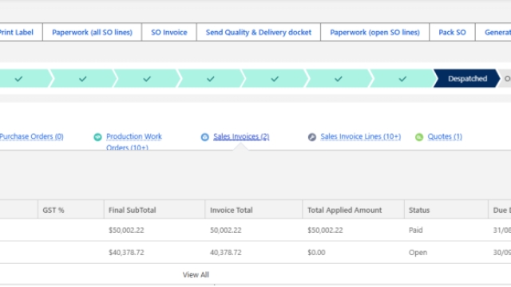511x287 pixels.
Task: Sort by Final SubTotal column header
Action: pyautogui.click(x=154, y=210)
